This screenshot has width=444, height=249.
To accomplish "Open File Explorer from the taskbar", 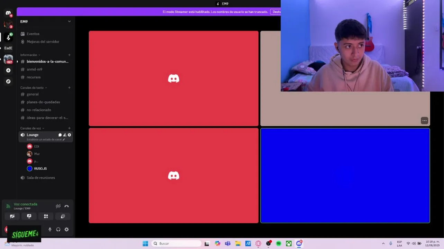I will pos(238,243).
